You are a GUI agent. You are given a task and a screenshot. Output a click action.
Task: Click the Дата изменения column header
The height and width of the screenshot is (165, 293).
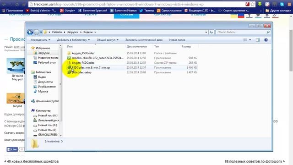click(x=137, y=46)
